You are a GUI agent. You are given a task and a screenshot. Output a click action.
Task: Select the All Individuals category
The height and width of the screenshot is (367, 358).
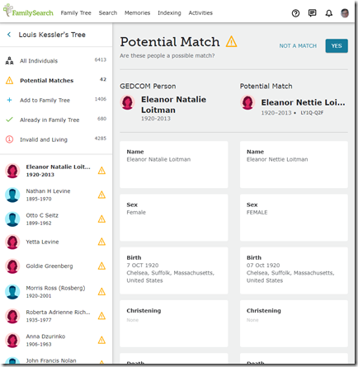coord(56,61)
